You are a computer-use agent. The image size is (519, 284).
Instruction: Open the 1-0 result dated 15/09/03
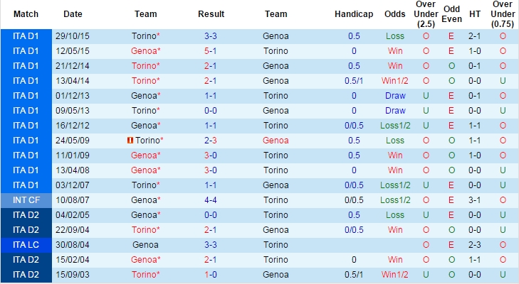(x=211, y=275)
